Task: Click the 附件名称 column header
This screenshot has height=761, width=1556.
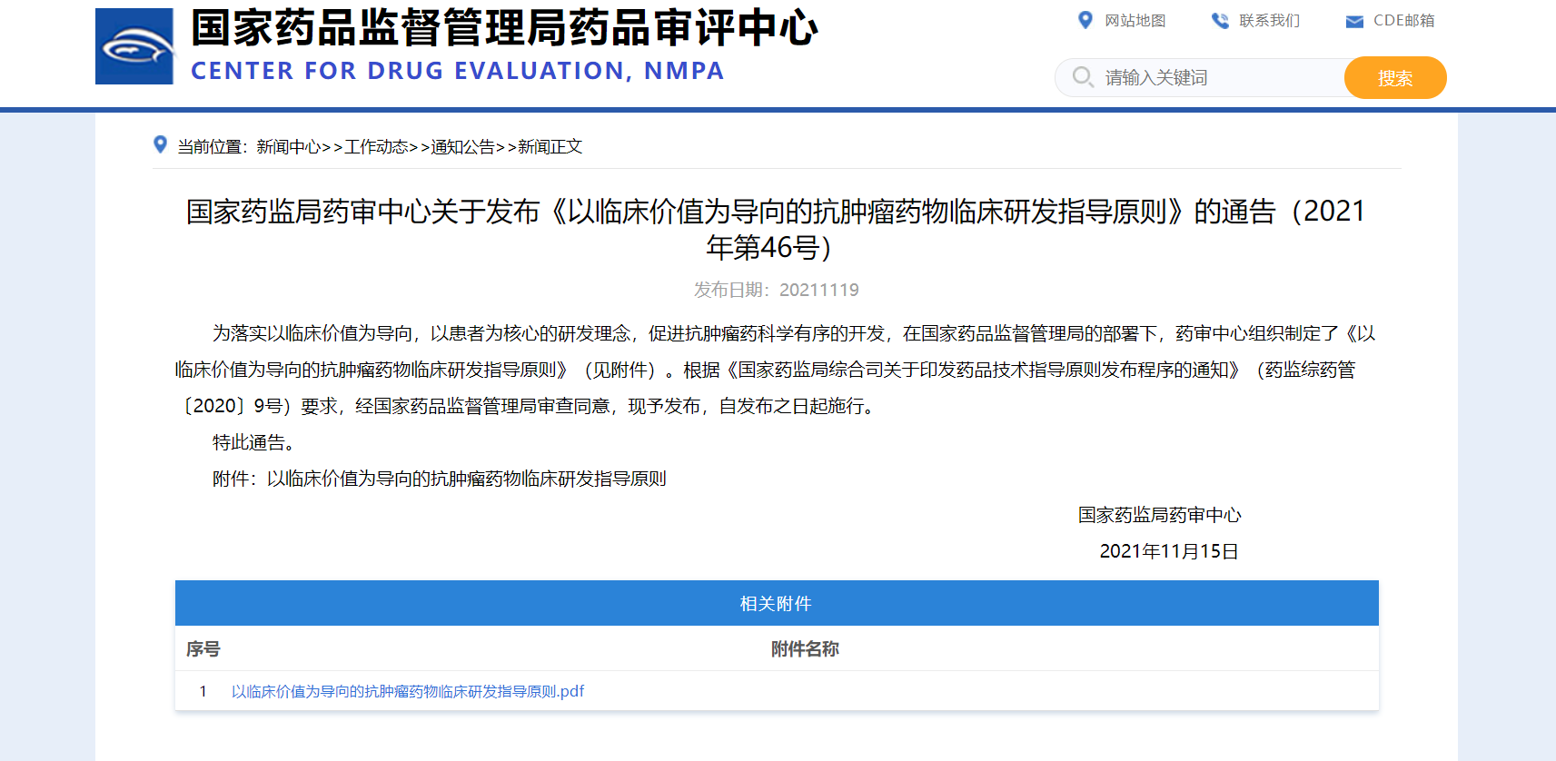Action: (x=804, y=649)
